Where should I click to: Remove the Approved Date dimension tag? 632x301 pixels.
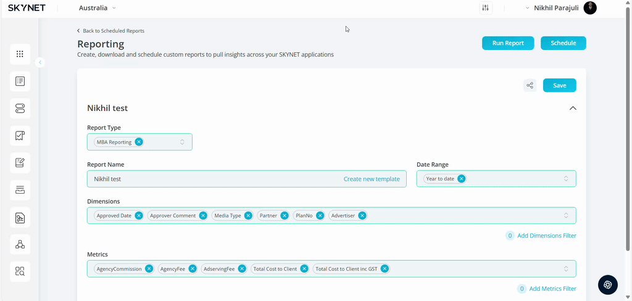[x=139, y=216]
